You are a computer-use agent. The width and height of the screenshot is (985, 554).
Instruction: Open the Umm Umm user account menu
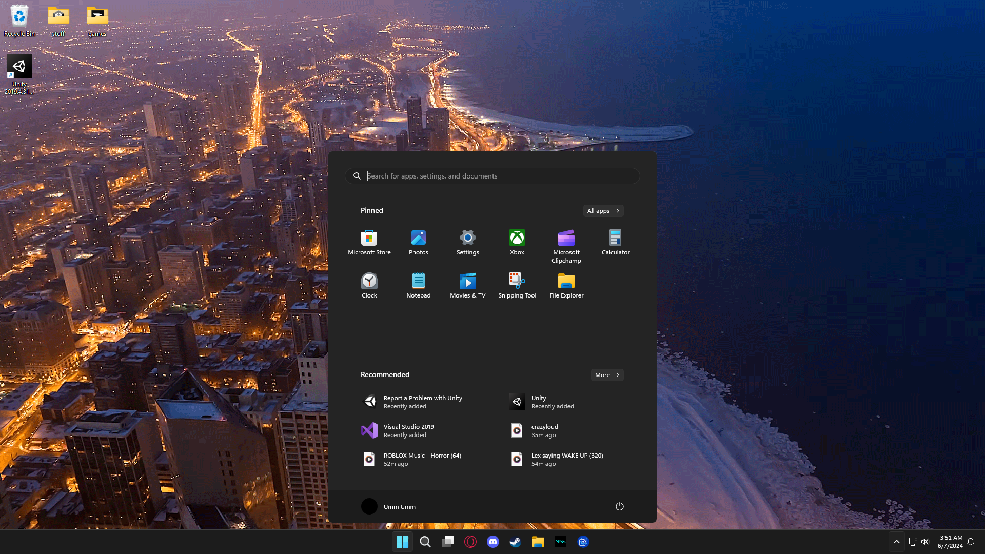click(388, 506)
